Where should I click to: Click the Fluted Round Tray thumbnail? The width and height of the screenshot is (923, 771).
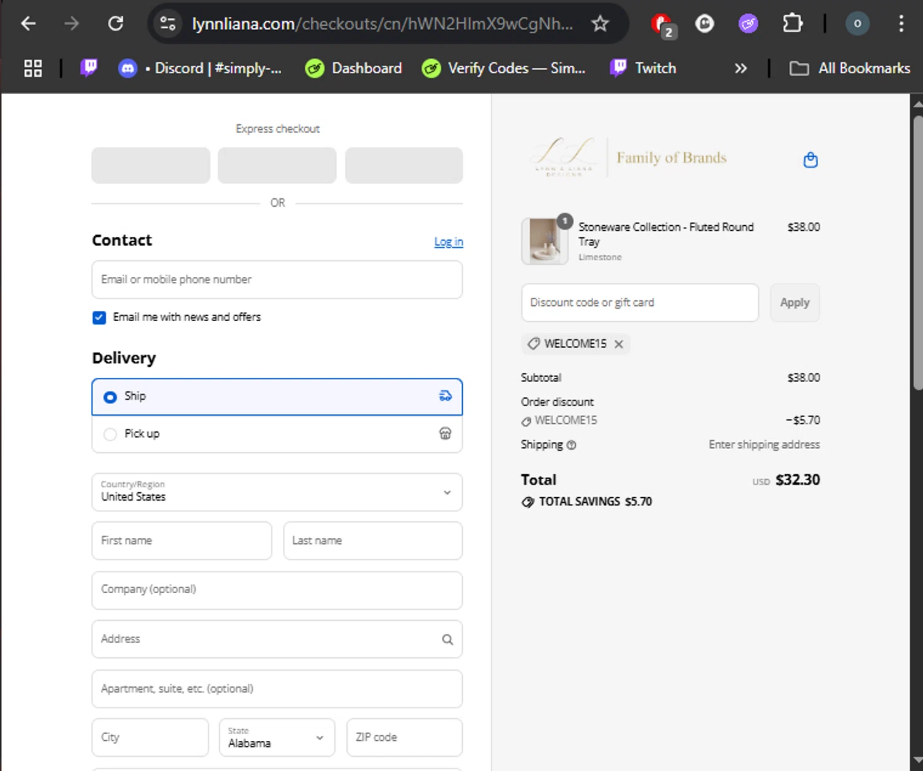(545, 241)
